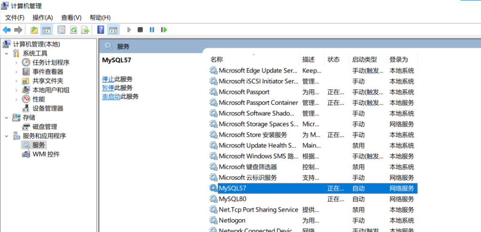The width and height of the screenshot is (481, 232).
Task: Open the 操作(A) menu
Action: point(43,17)
